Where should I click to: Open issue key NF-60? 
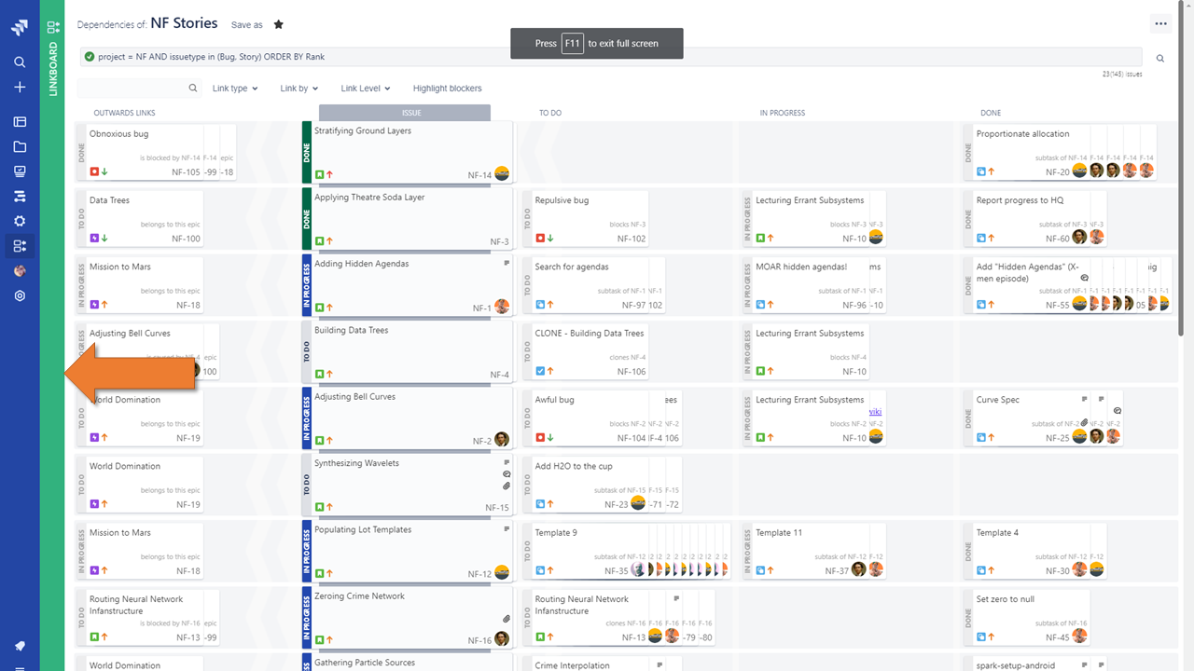[x=1058, y=239]
